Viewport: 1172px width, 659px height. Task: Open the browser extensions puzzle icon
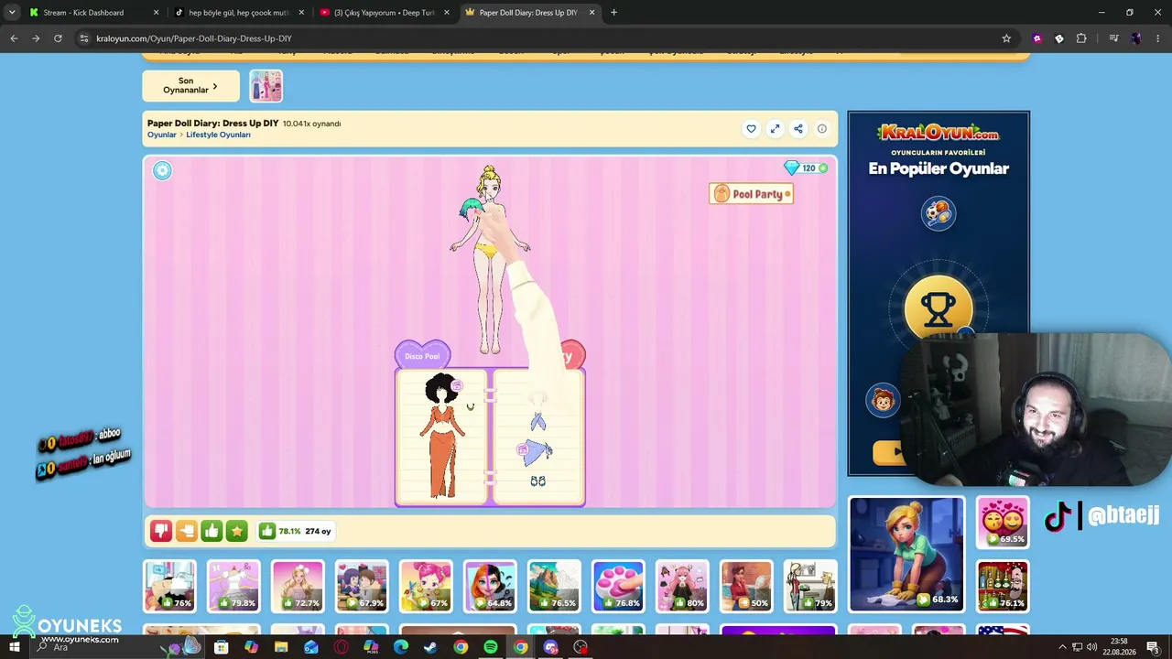coord(1081,38)
